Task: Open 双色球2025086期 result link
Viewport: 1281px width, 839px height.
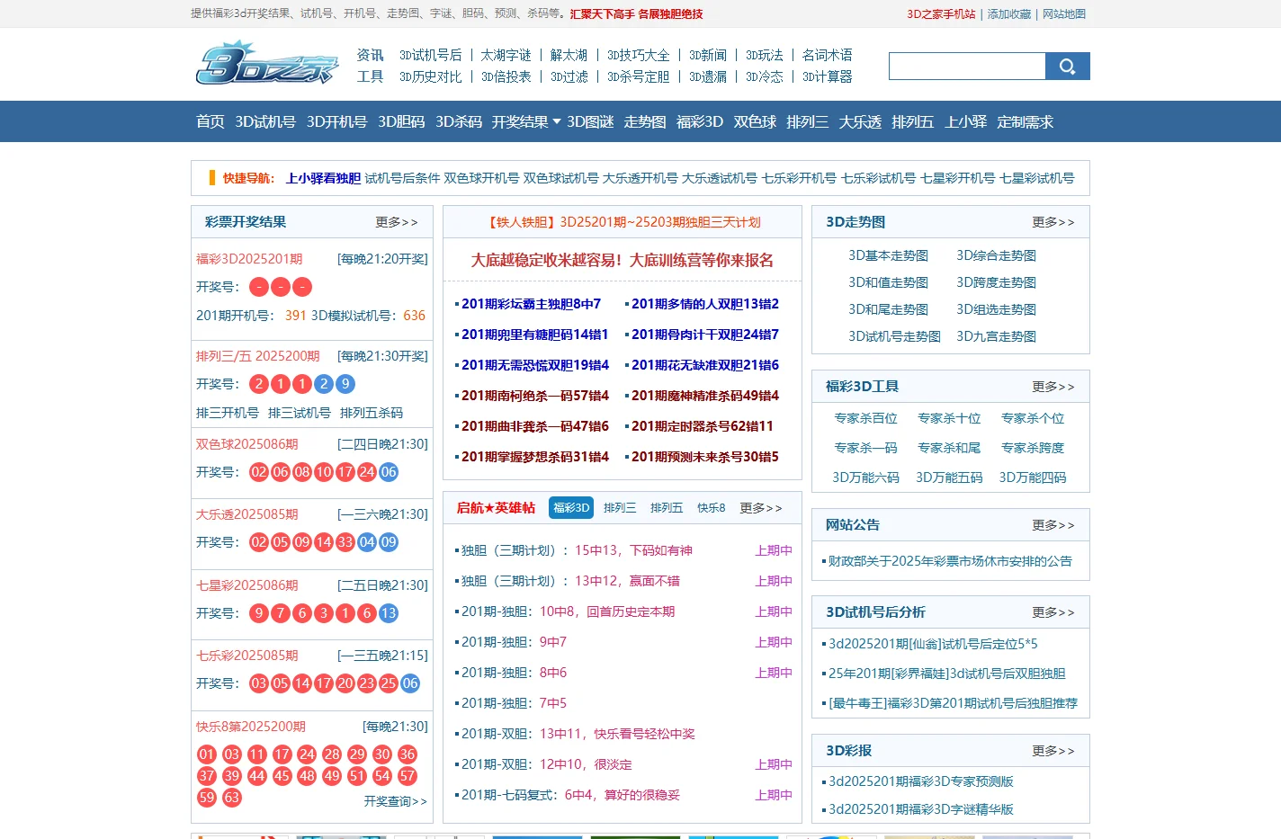Action: click(x=247, y=444)
